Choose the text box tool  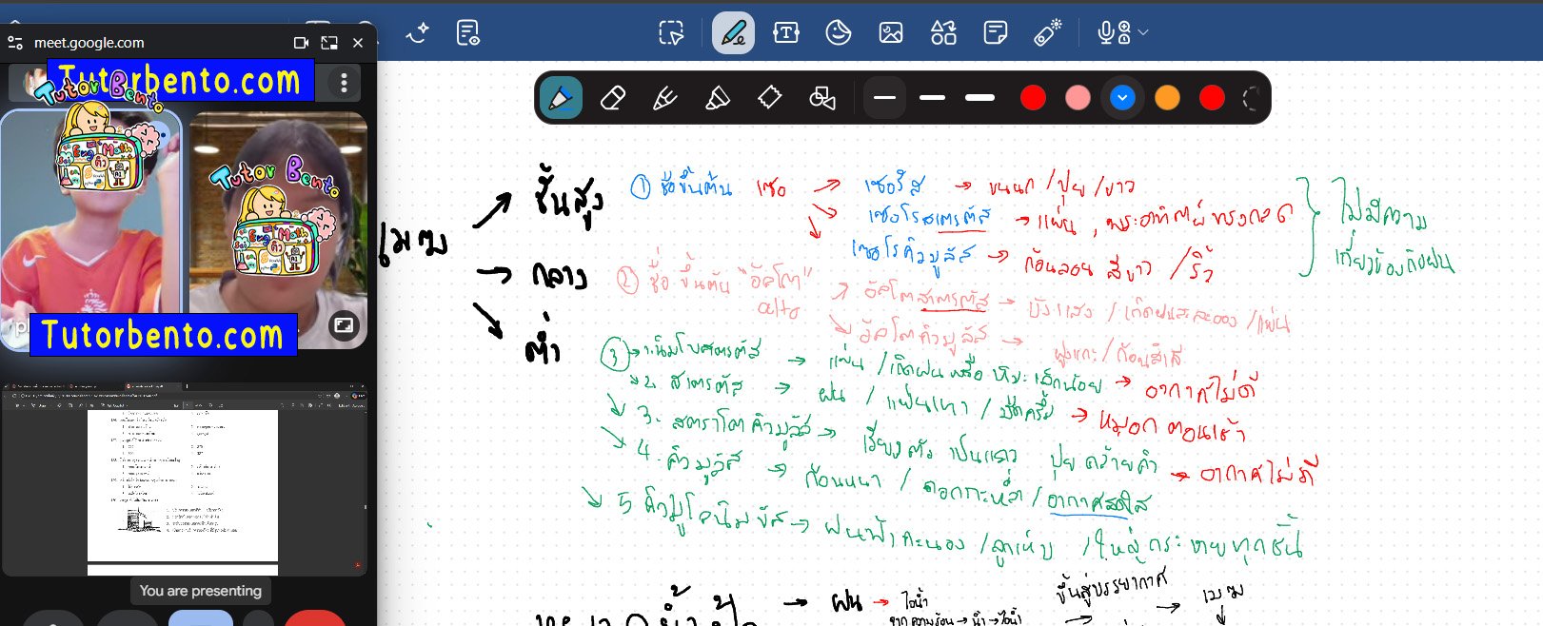tap(786, 33)
